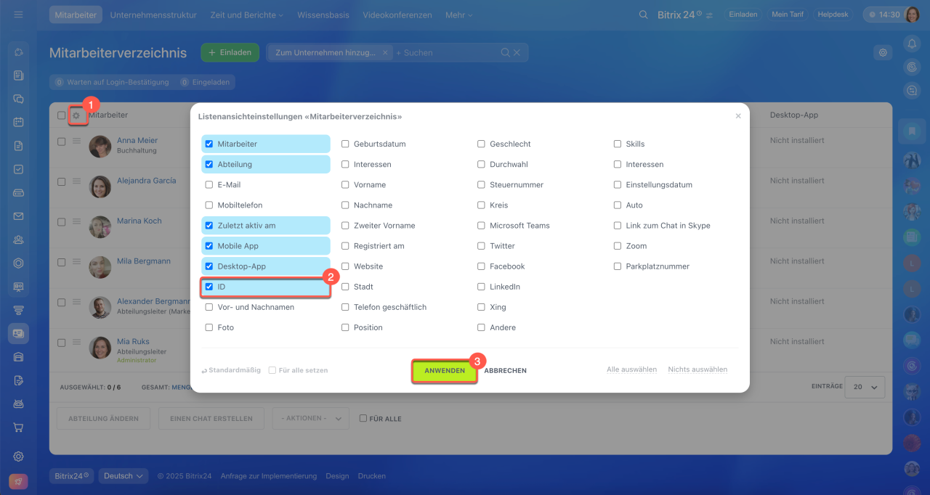This screenshot has width=930, height=495.
Task: Open row menu for Marina Koch
Action: 76,221
